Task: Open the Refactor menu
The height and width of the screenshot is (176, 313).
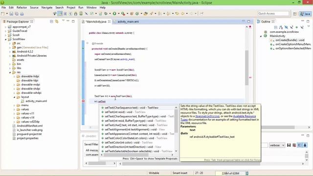Action: 22,7
